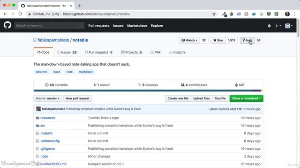Open the .babelrc file
The width and height of the screenshot is (300, 168).
point(46,133)
